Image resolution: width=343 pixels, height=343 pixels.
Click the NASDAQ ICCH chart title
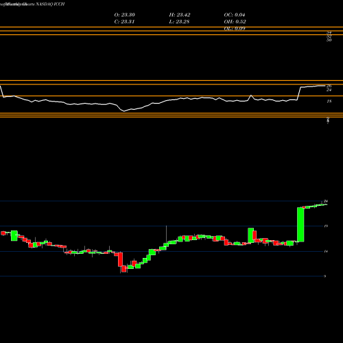[x=50, y=4]
